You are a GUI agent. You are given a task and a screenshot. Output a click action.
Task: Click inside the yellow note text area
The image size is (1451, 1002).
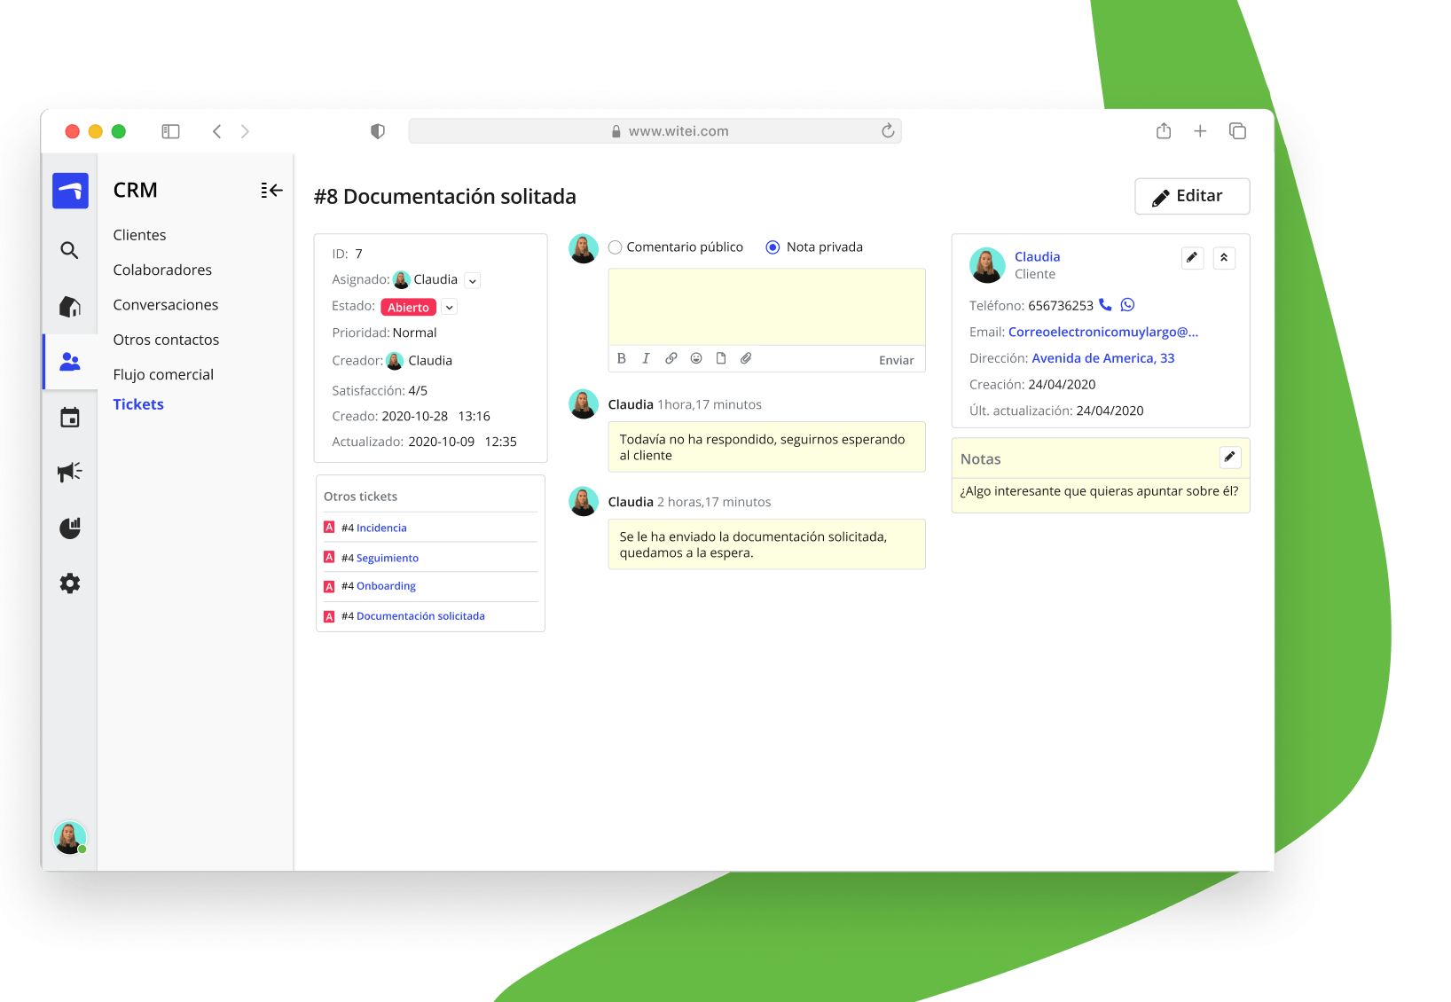[x=766, y=307]
